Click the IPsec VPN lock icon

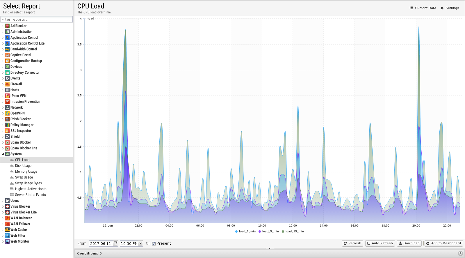7,96
